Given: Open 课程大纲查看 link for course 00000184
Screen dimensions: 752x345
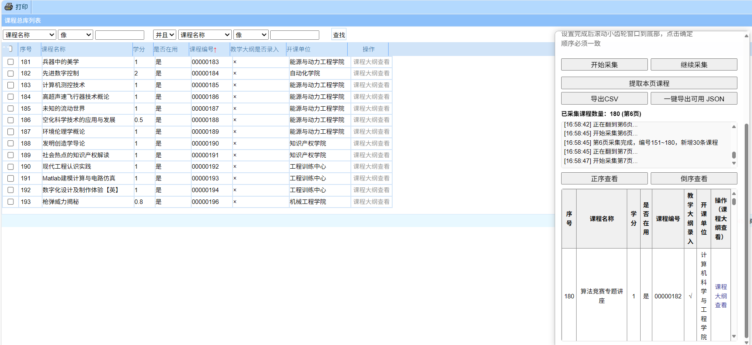Looking at the screenshot, I should point(371,73).
